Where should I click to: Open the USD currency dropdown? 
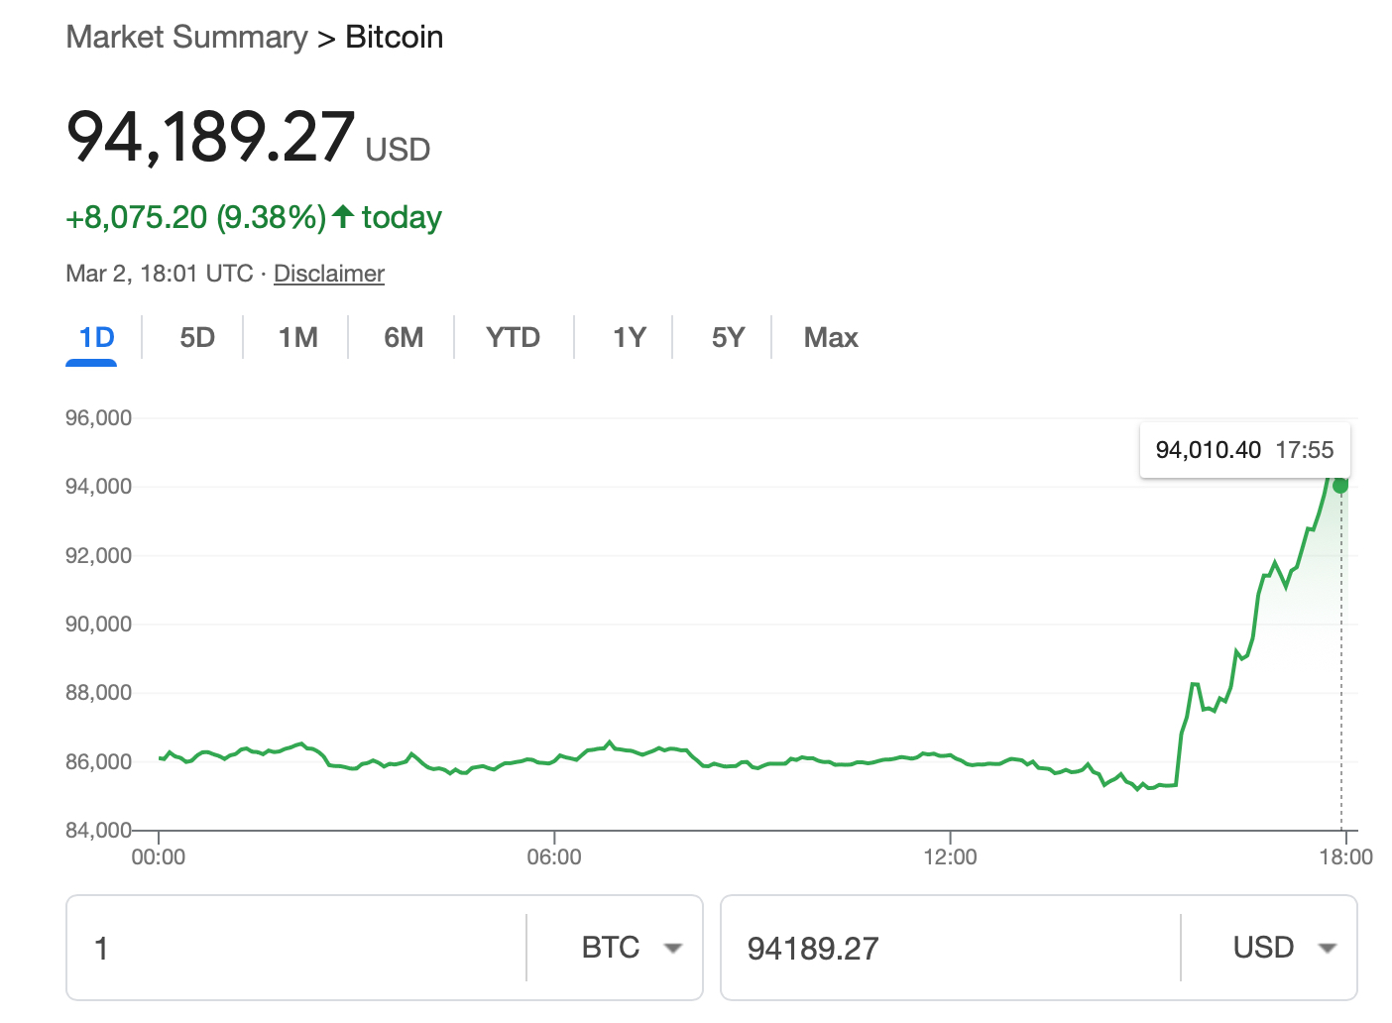[1283, 948]
